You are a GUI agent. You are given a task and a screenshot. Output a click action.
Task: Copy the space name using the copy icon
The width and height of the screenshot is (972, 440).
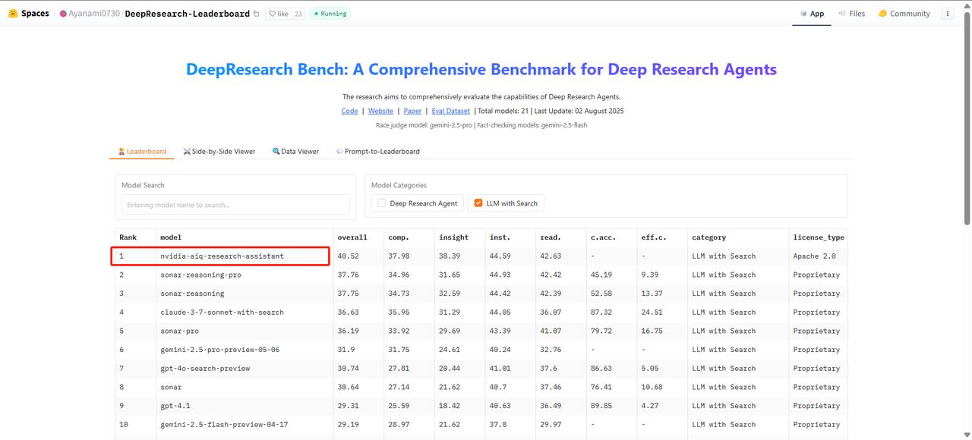(256, 14)
